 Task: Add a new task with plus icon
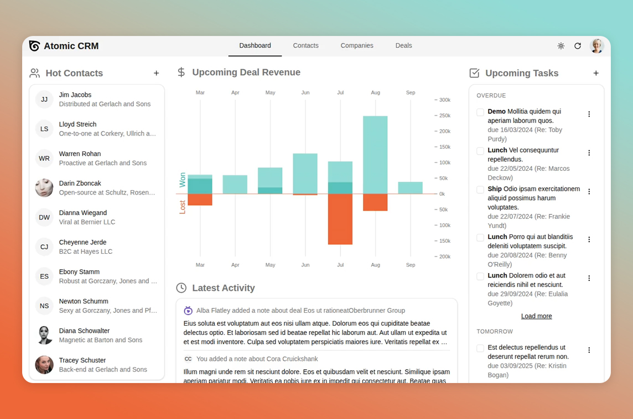coord(596,73)
